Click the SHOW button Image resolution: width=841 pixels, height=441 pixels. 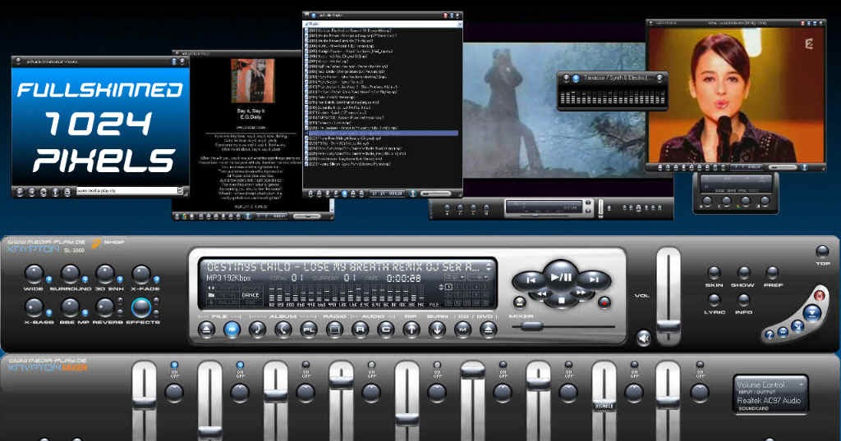point(743,273)
